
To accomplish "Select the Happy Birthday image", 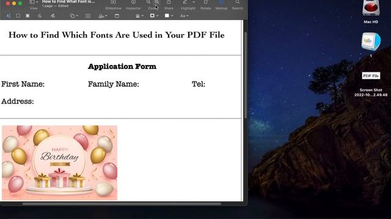I will (60, 163).
